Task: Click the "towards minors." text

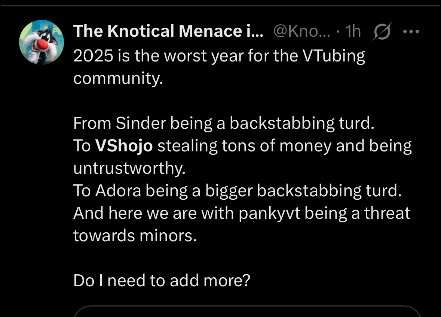Action: click(135, 236)
